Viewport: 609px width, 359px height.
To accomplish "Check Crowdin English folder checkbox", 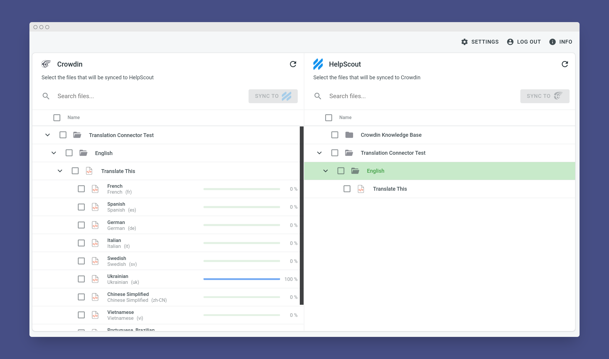I will pyautogui.click(x=69, y=153).
